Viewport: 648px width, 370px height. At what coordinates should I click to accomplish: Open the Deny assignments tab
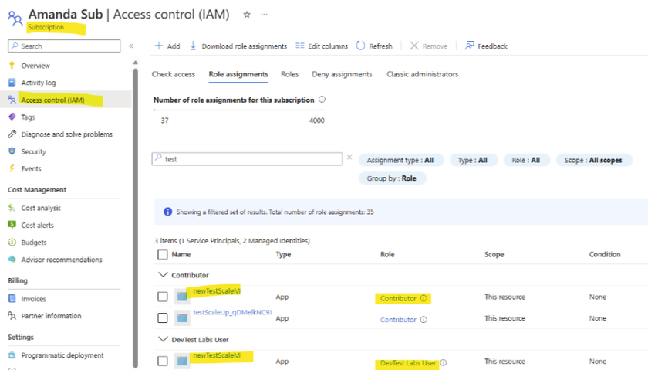[x=342, y=74]
